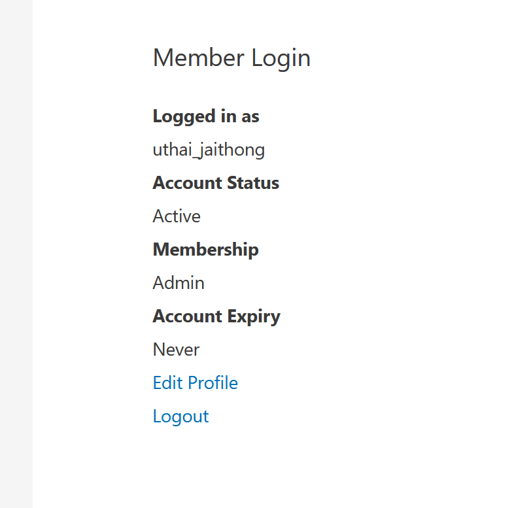Click the Admin membership value
This screenshot has width=512, height=508.
click(179, 283)
